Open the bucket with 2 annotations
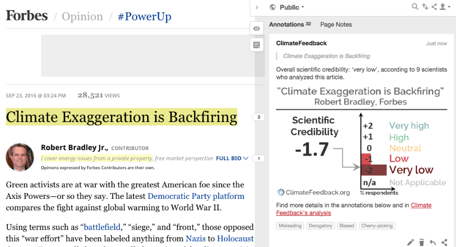The height and width of the screenshot is (247, 456). point(258,117)
